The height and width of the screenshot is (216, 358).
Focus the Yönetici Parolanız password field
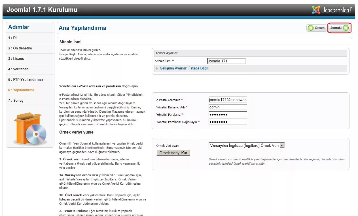point(228,114)
